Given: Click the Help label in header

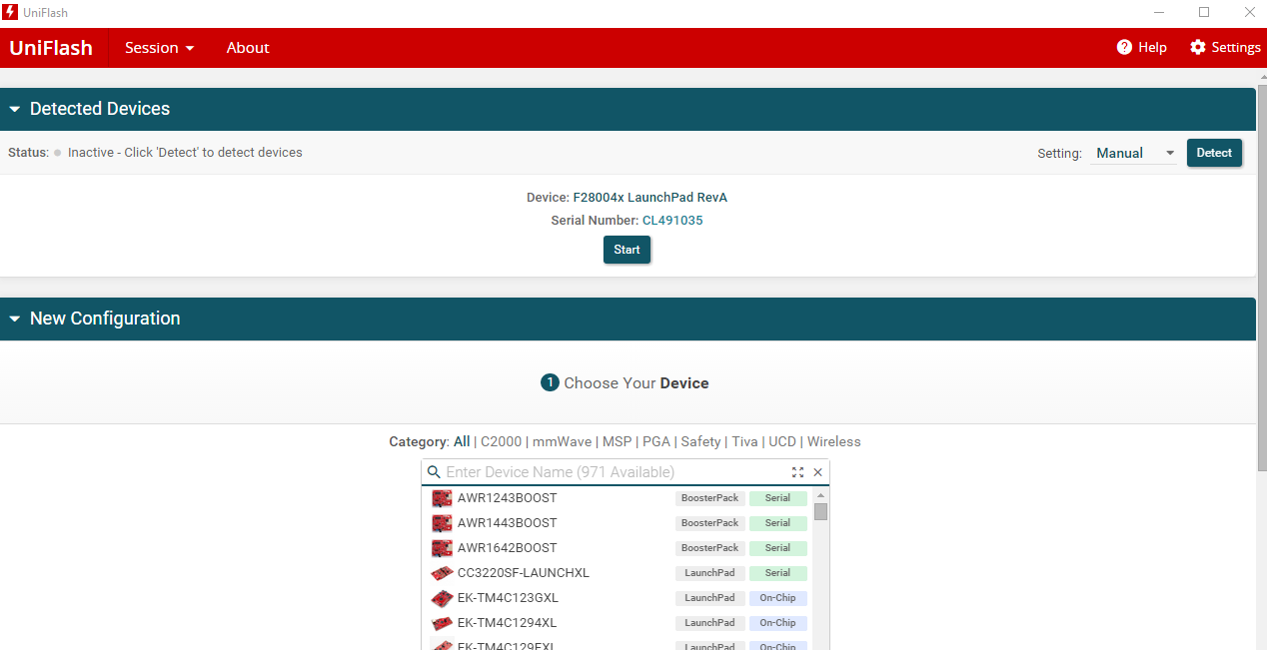Looking at the screenshot, I should (1152, 48).
